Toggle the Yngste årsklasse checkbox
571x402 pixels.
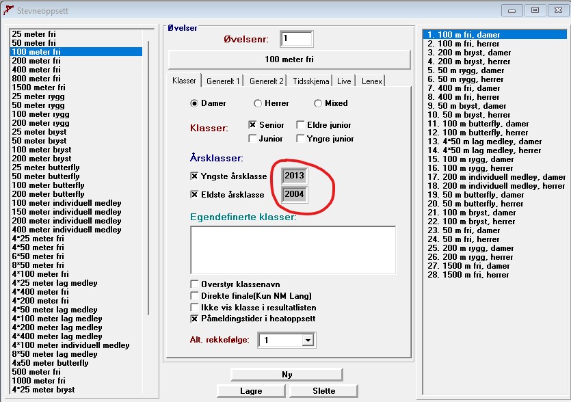(195, 176)
